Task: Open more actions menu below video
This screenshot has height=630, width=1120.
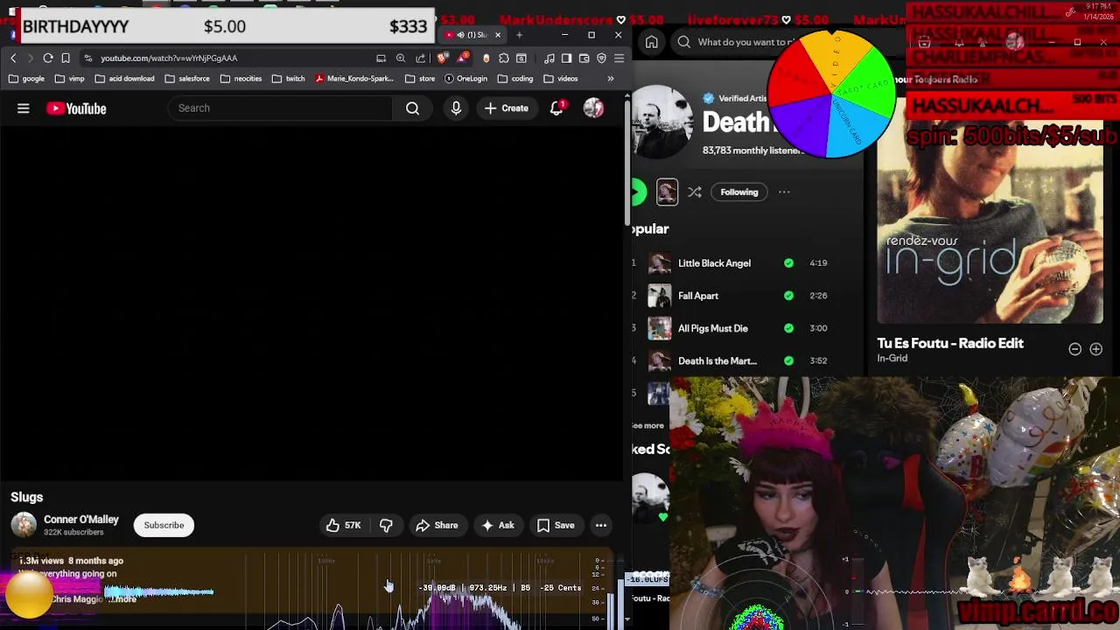Action: click(x=601, y=525)
